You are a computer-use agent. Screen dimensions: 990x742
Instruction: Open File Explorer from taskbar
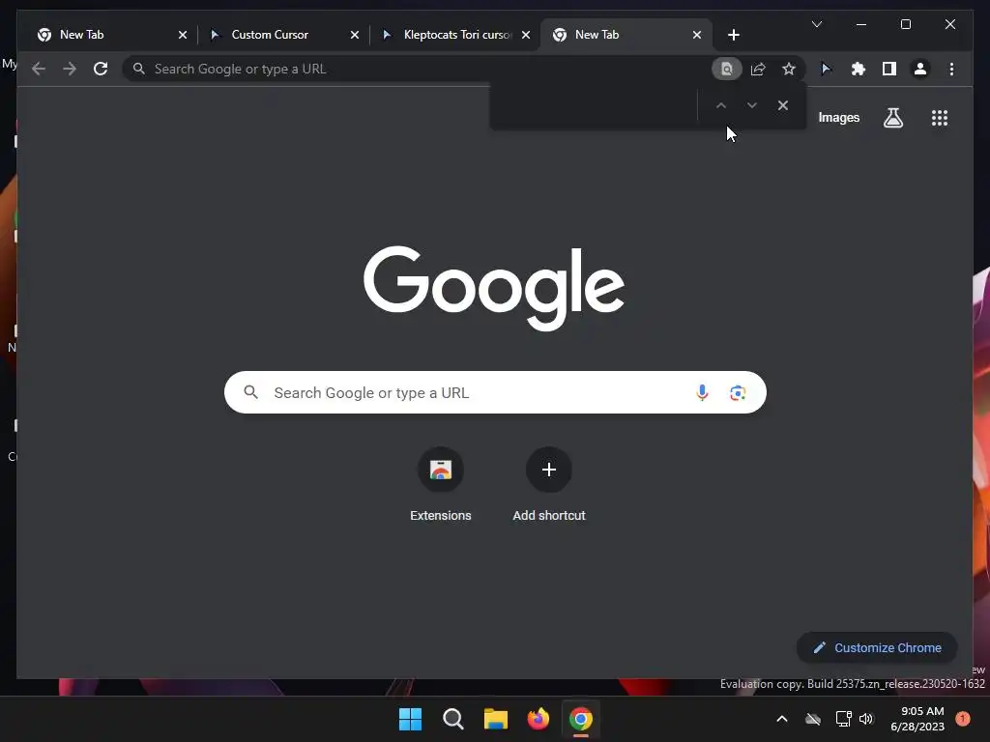click(496, 719)
